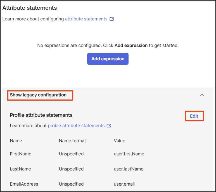The height and width of the screenshot is (192, 216).
Task: Click external link icon beside attribute statements
Action: [111, 19]
